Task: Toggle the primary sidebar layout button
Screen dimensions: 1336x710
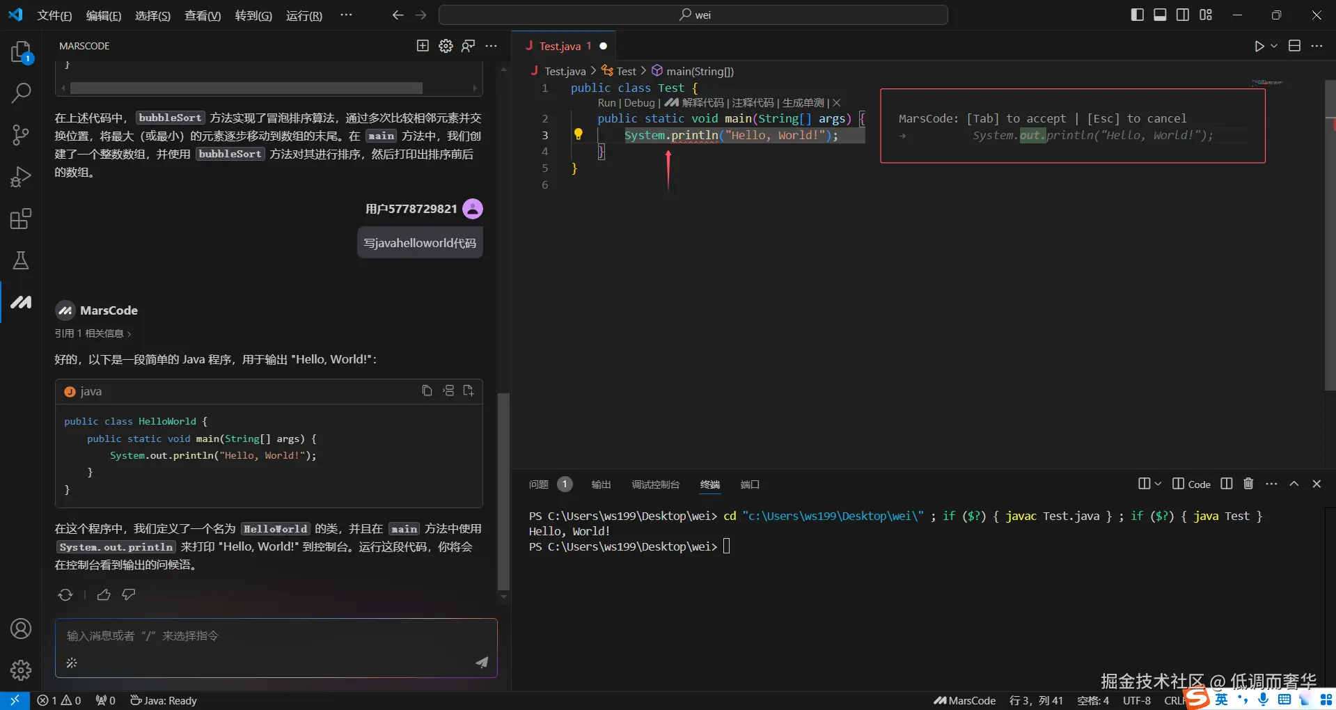Action: click(x=1137, y=15)
